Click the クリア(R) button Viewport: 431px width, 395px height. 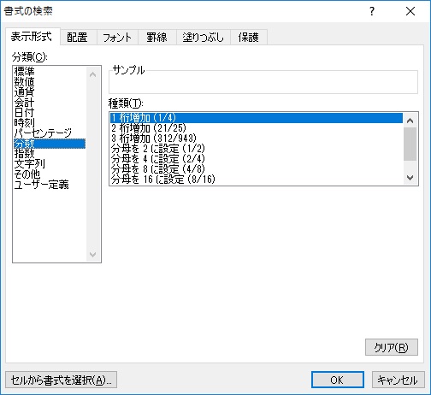(x=392, y=347)
